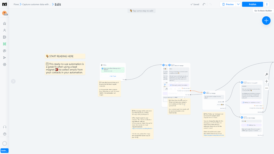
Task: Click the auto-arrange wand icon
Action: coord(266,75)
